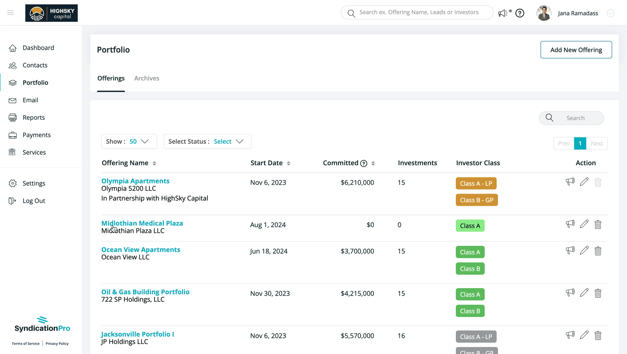This screenshot has height=354, width=627.
Task: Sort by Start Date arrows
Action: pyautogui.click(x=289, y=163)
